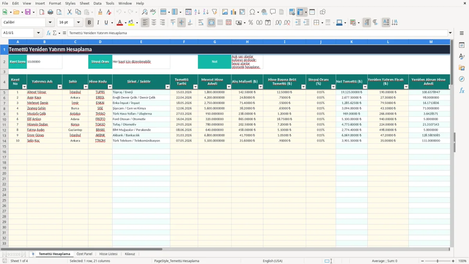This screenshot has width=469, height=264.
Task: Click the vertical scrollbar
Action: pyautogui.click(x=452, y=143)
